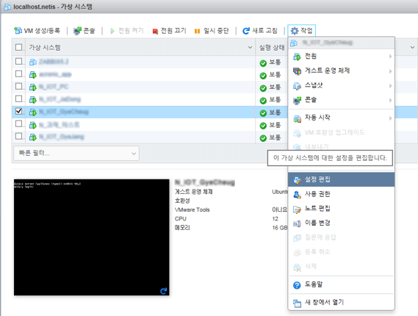Check the ZABBIX5.2 row checkbox
The width and height of the screenshot is (418, 316).
point(18,61)
